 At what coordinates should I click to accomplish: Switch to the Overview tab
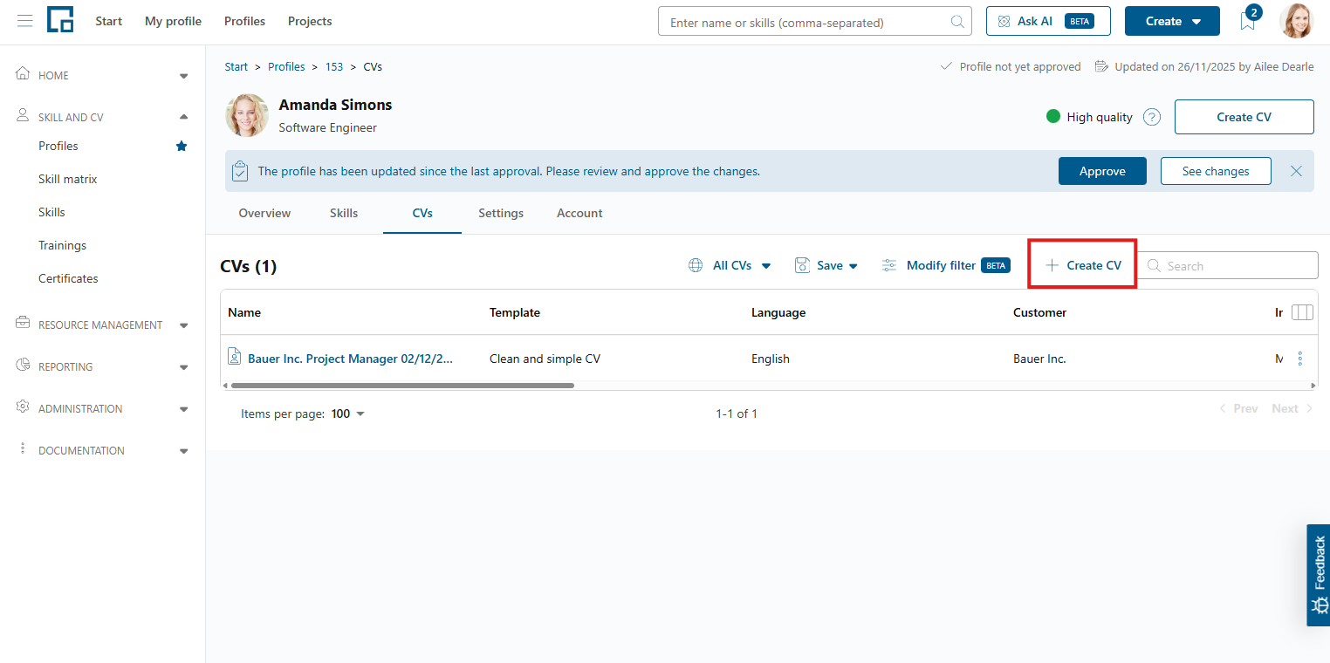click(264, 213)
